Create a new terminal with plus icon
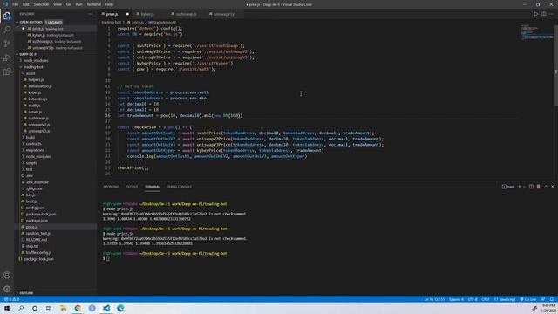 (520, 187)
